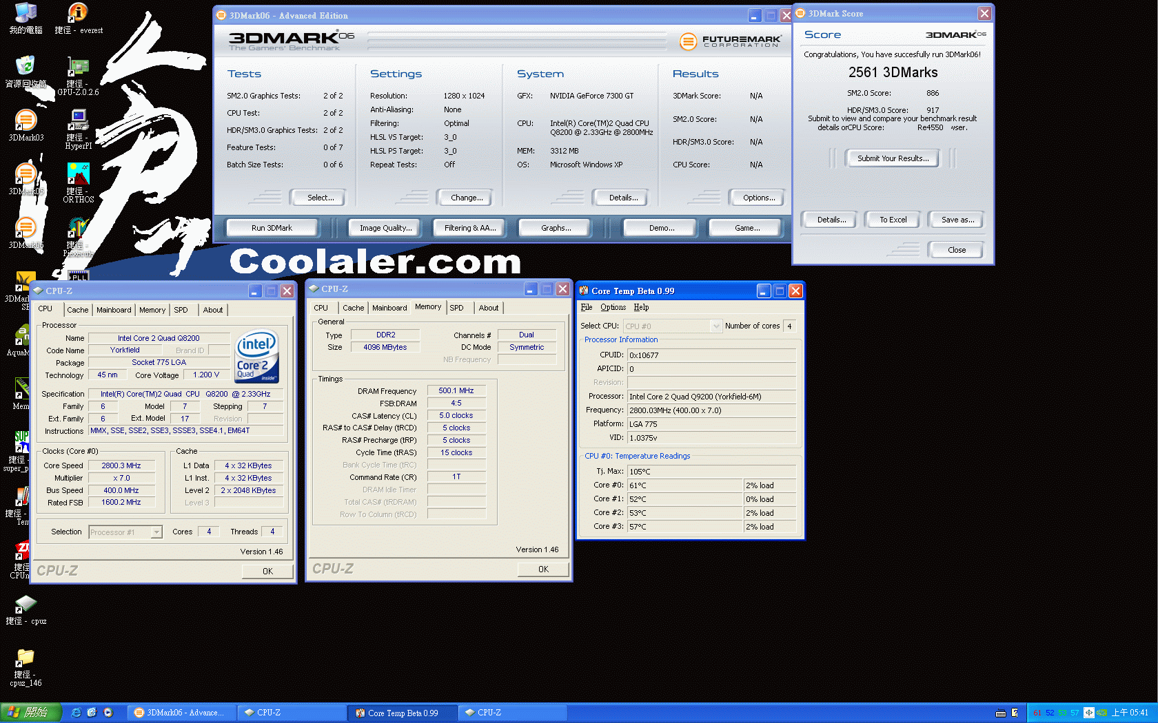The width and height of the screenshot is (1158, 723).
Task: Minimize the Core Temp window
Action: [x=764, y=291]
